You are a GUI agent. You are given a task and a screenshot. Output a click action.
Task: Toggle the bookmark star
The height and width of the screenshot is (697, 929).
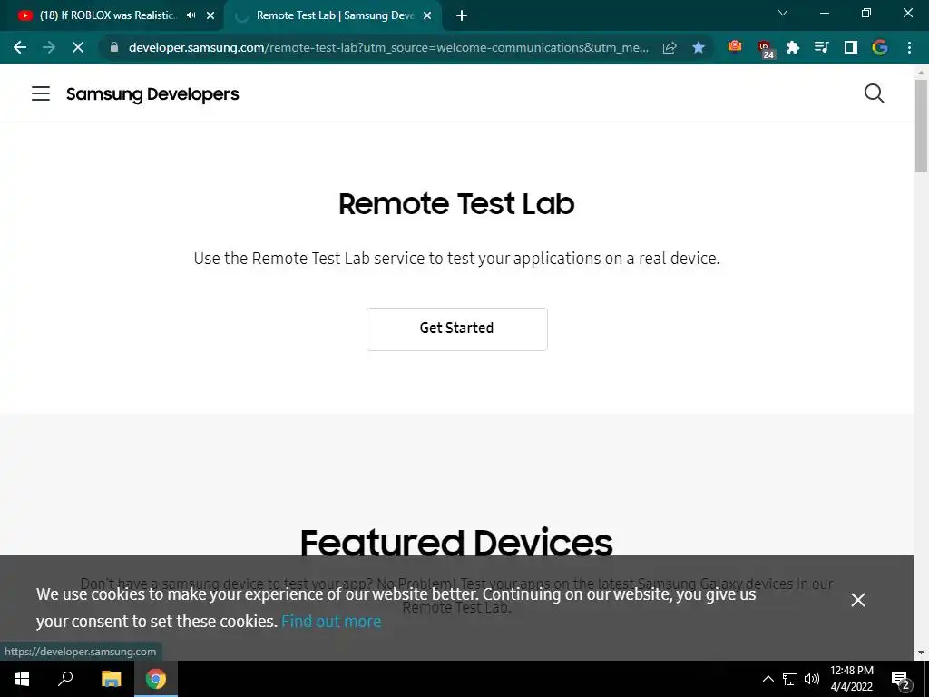pyautogui.click(x=699, y=47)
